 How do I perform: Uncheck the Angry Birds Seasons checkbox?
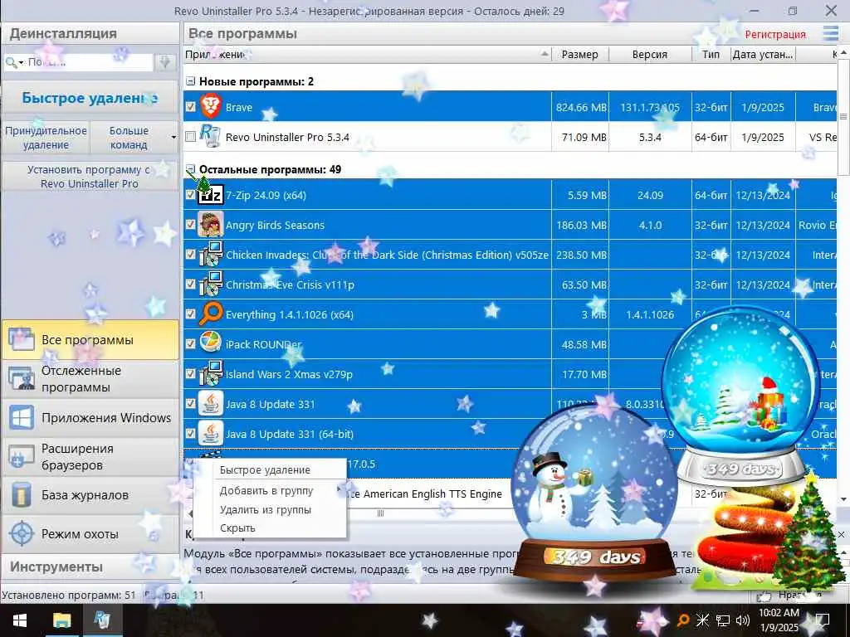tap(190, 224)
